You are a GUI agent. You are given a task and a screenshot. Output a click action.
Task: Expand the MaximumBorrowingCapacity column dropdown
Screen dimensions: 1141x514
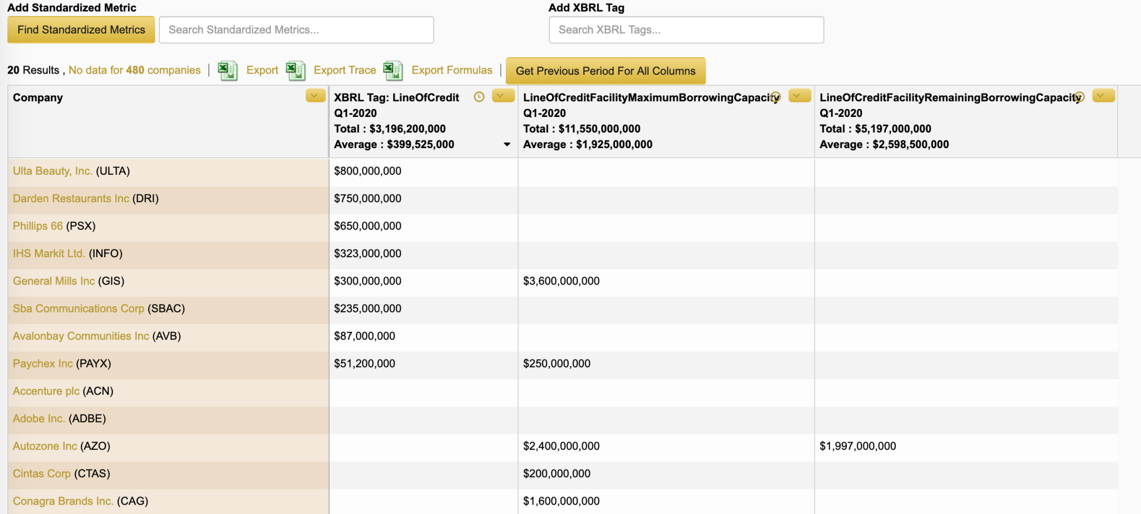799,96
